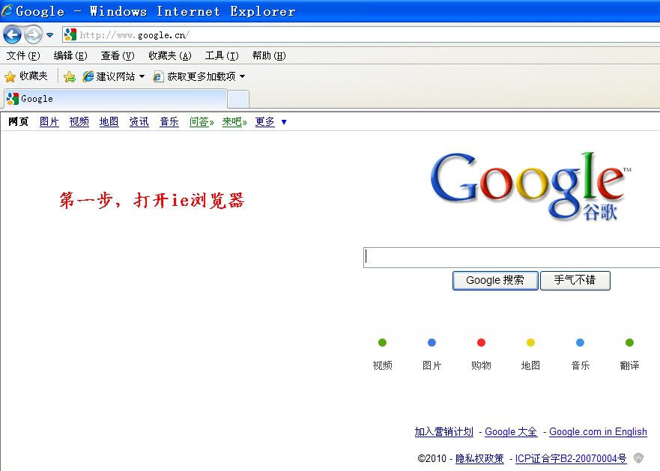This screenshot has height=471, width=660.
Task: Click the 建议网站 IE icon
Action: pos(88,76)
